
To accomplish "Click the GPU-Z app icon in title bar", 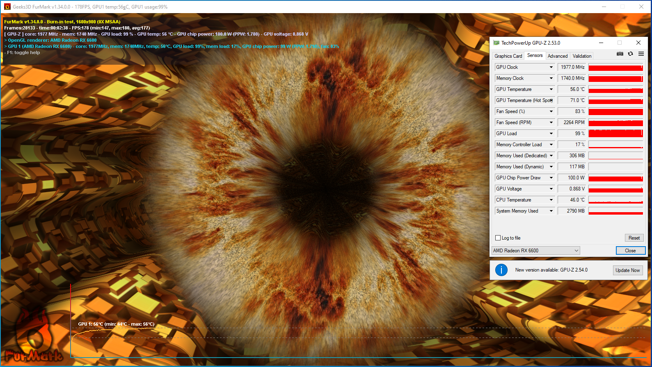I will tap(496, 43).
